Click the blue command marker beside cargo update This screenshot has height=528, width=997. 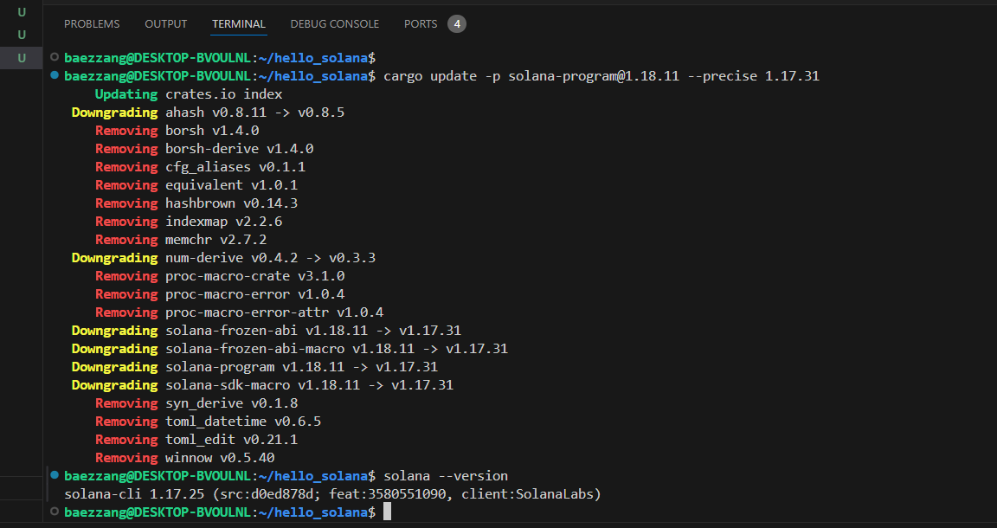pos(54,75)
